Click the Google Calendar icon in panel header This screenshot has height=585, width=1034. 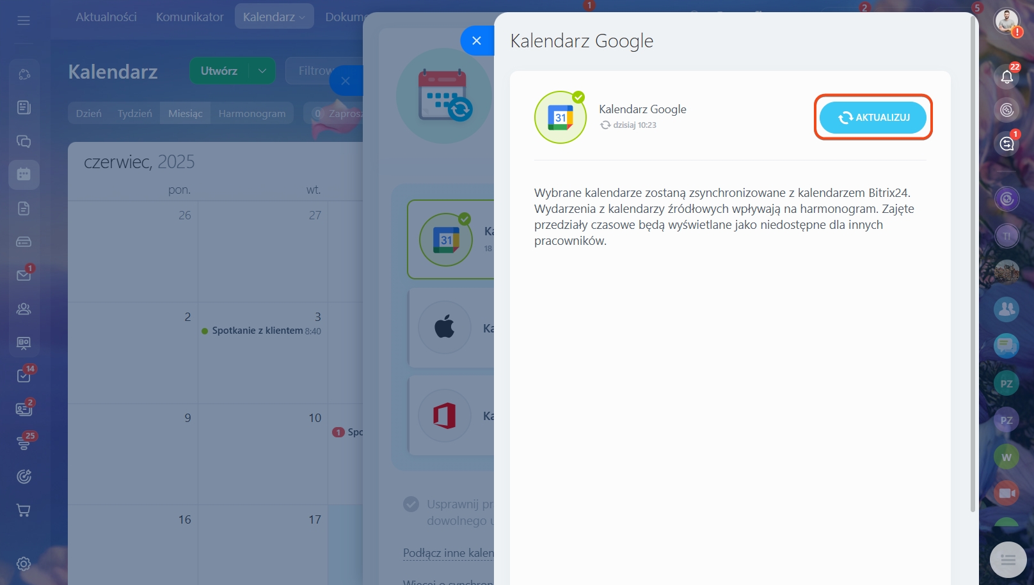pos(561,118)
